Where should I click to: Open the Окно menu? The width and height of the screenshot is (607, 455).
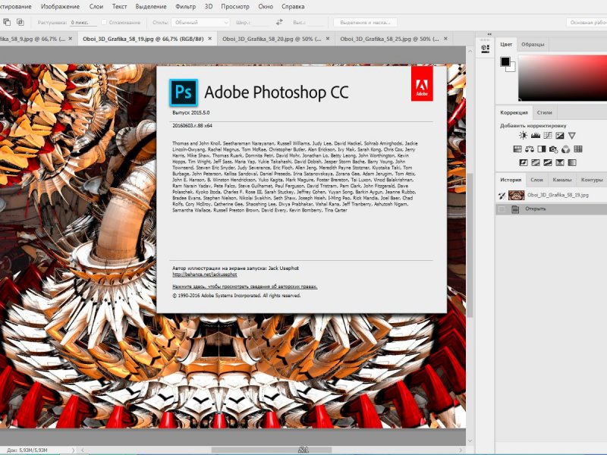[266, 7]
